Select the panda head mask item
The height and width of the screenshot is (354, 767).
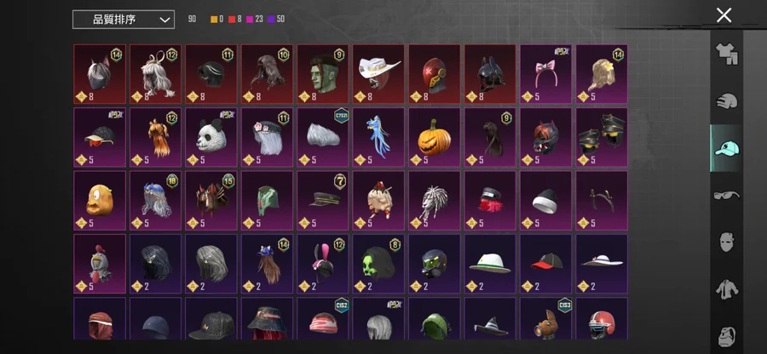(211, 137)
